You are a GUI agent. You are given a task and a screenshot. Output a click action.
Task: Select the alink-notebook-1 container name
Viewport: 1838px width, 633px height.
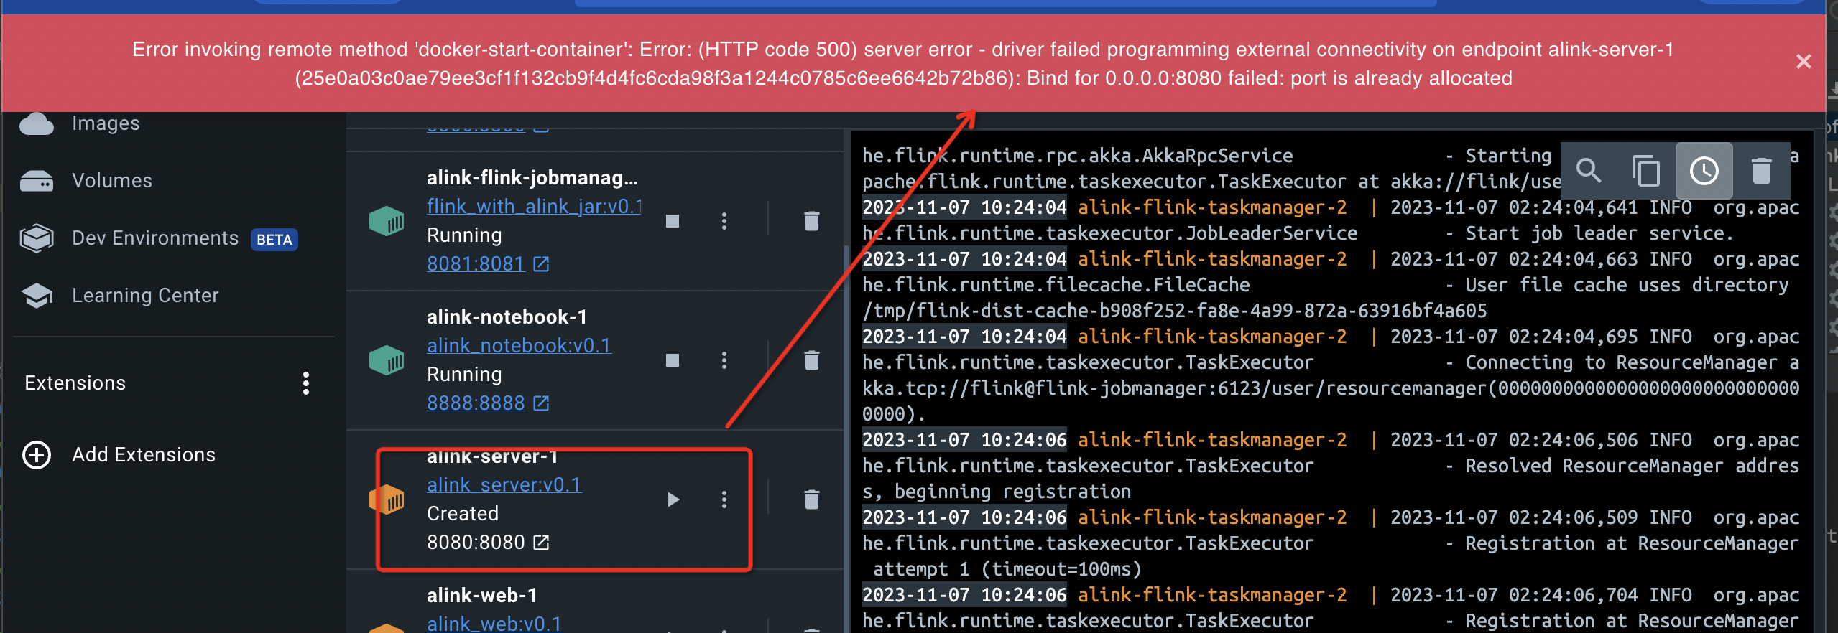coord(507,317)
